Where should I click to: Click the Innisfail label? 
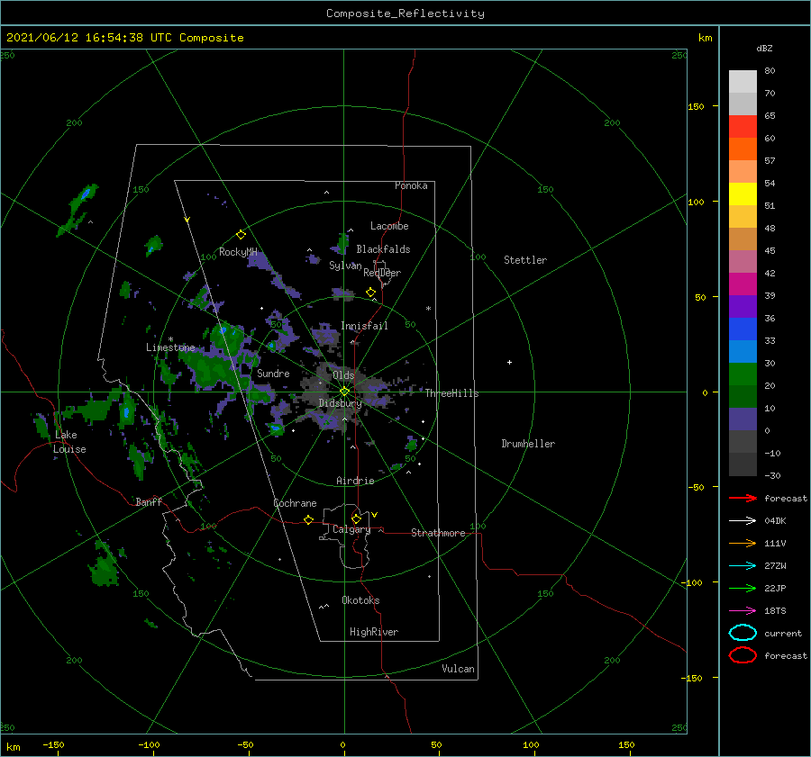[364, 326]
